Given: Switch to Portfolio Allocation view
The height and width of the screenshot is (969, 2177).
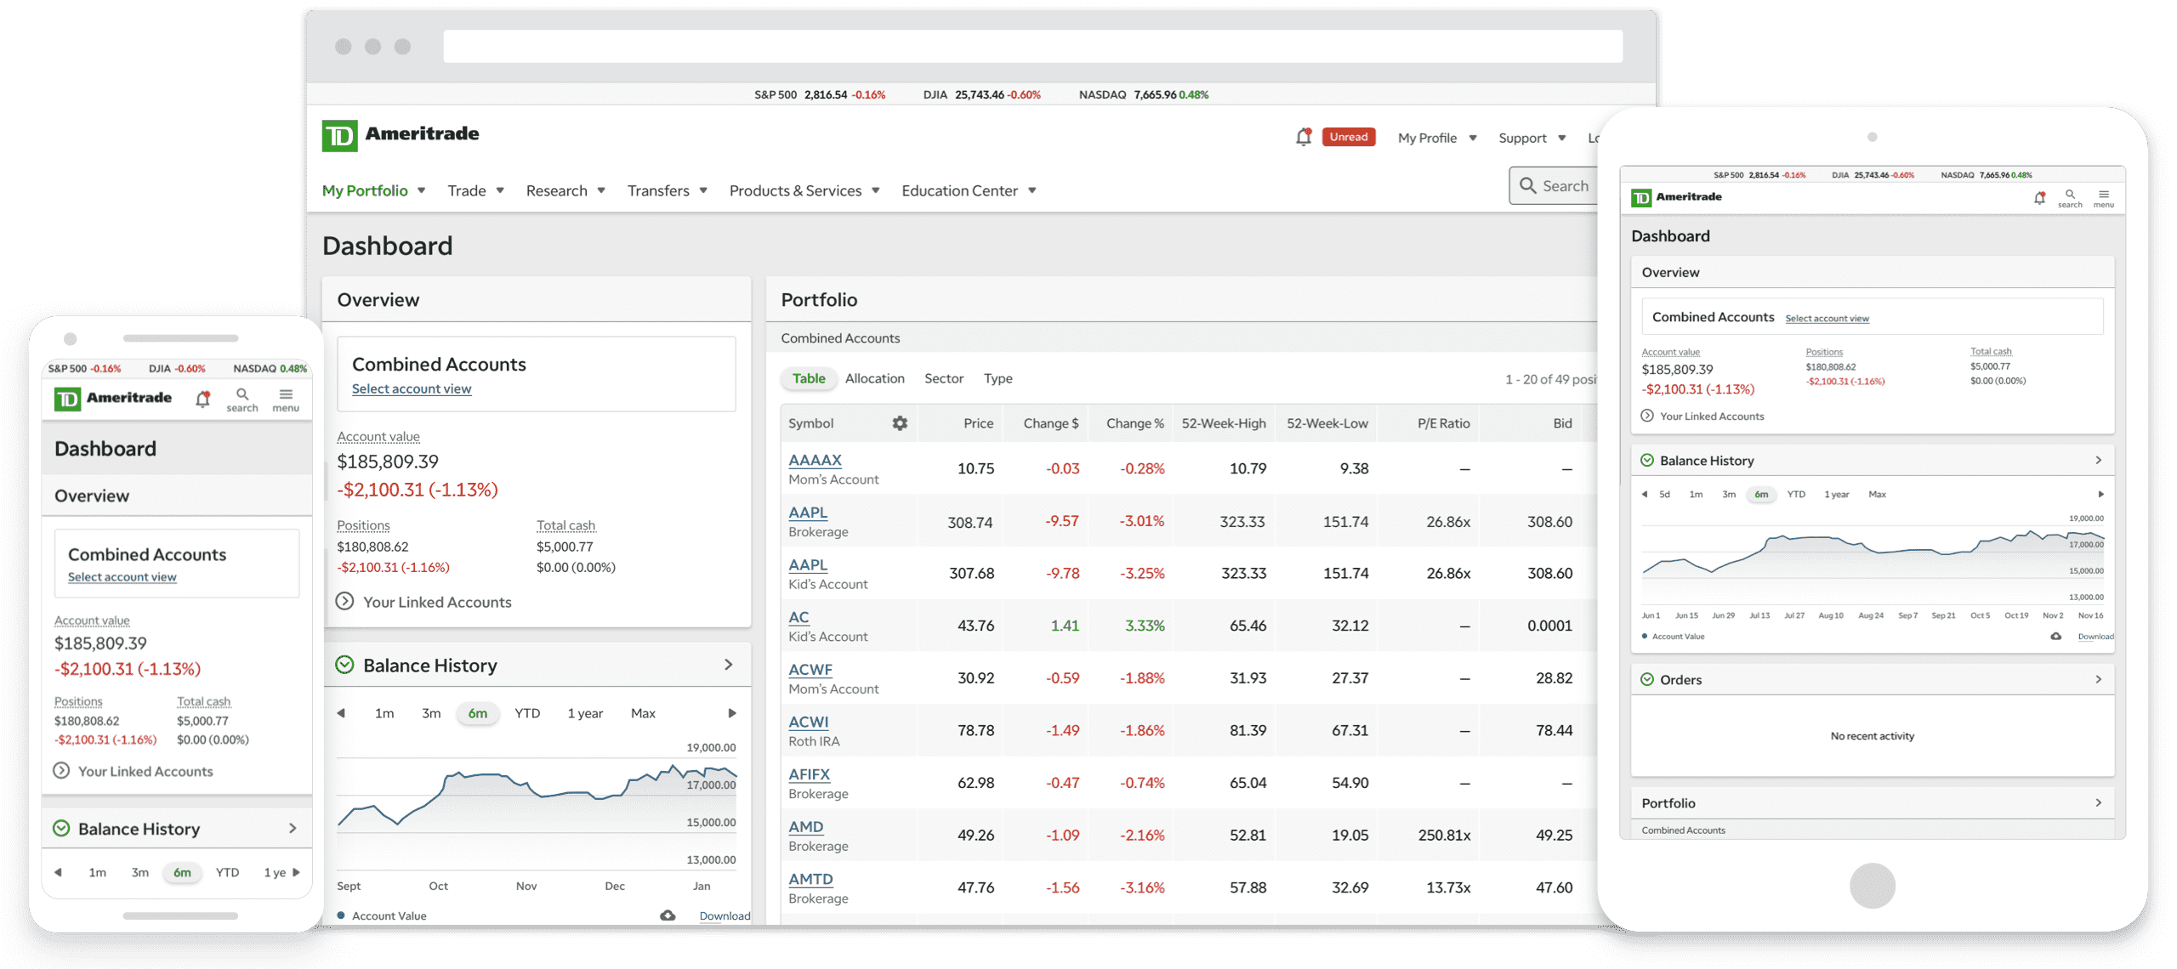Looking at the screenshot, I should (874, 378).
